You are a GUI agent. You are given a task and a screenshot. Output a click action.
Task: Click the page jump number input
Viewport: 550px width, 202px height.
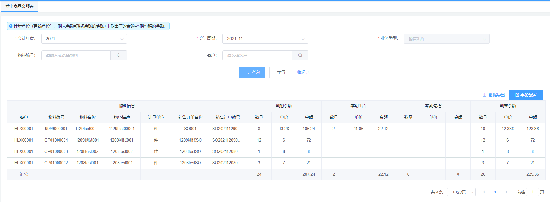[x=533, y=192]
